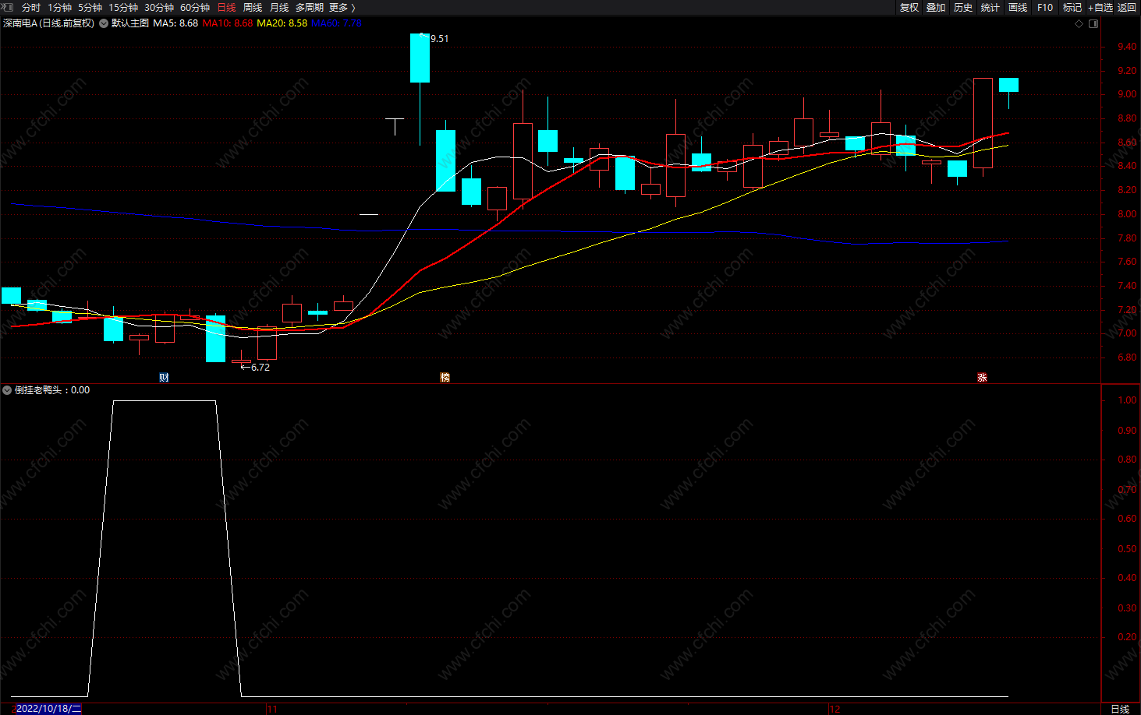Switch to 周线 weekly chart
Screen dimensions: 1141x715
[253, 7]
